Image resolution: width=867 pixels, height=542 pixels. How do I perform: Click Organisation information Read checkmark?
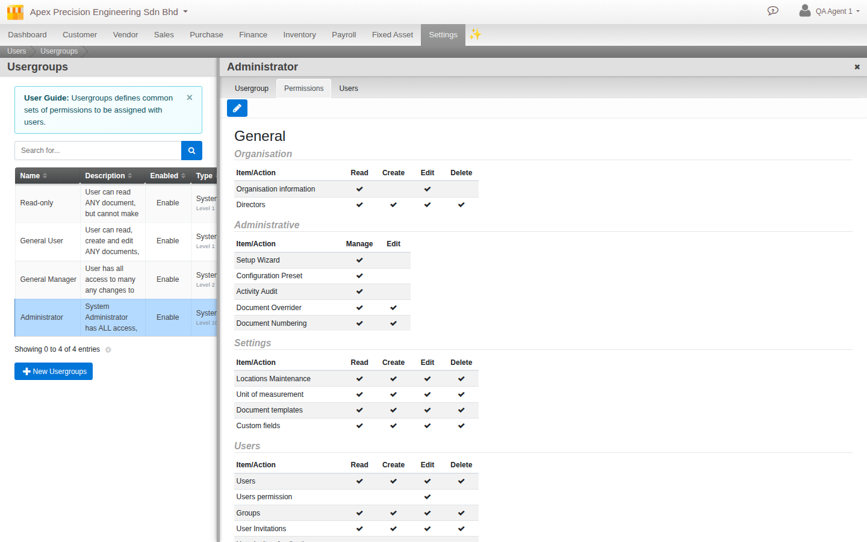[x=359, y=189]
